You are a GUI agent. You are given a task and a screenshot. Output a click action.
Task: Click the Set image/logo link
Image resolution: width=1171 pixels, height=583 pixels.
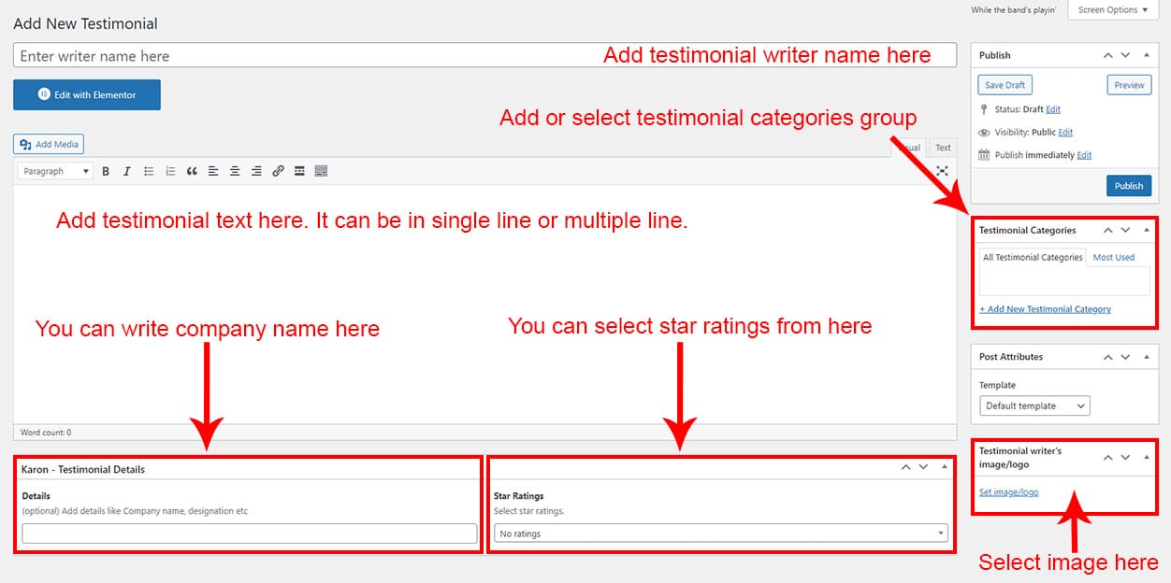(x=1008, y=492)
